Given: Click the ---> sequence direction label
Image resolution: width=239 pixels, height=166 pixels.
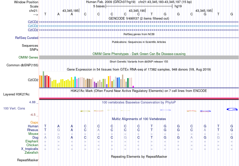Looking at the screenshot, I should 36,15.
